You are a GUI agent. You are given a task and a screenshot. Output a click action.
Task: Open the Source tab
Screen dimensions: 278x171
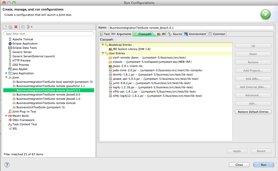[x=175, y=34]
